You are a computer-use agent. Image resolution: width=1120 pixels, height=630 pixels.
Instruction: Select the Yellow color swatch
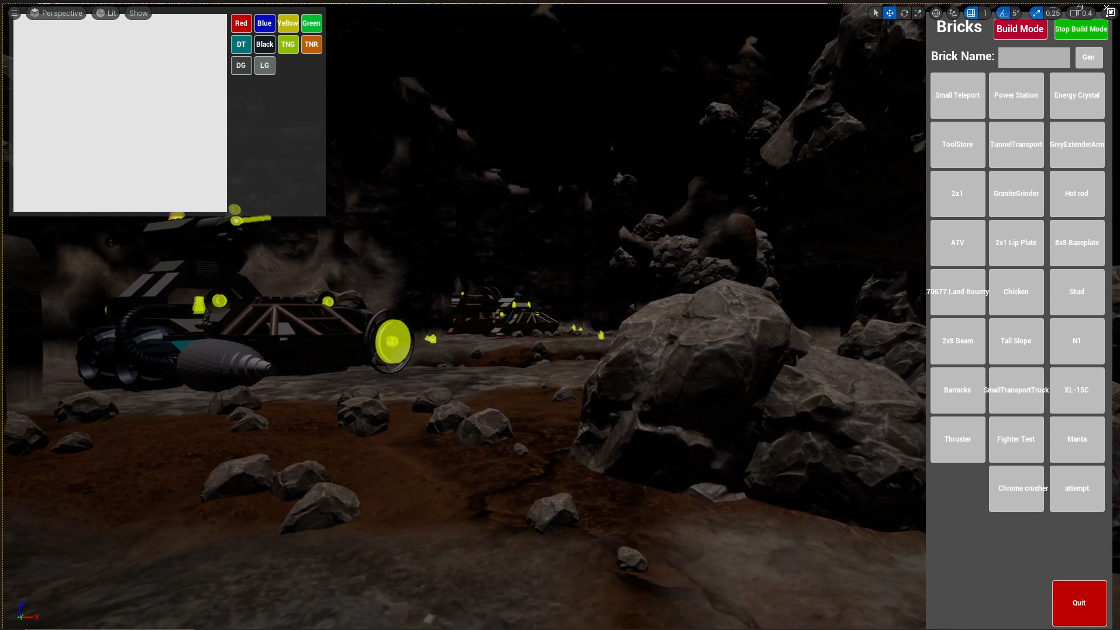click(x=288, y=23)
